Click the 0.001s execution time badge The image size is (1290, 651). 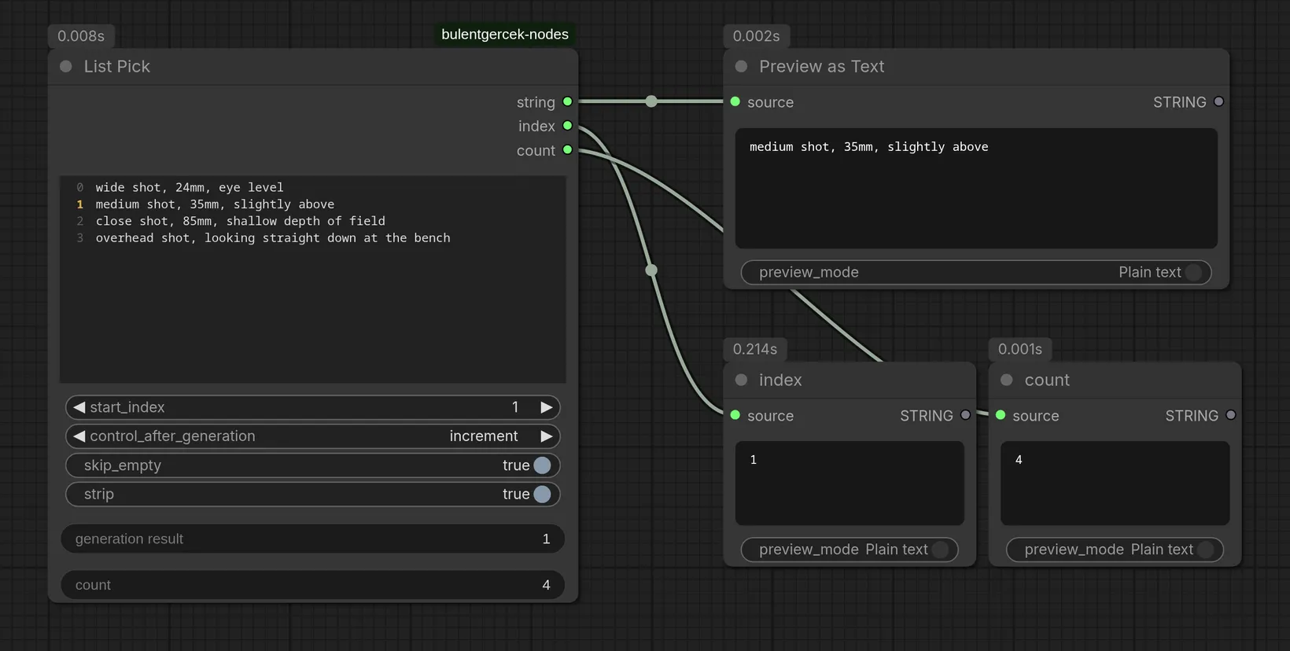pyautogui.click(x=1020, y=349)
